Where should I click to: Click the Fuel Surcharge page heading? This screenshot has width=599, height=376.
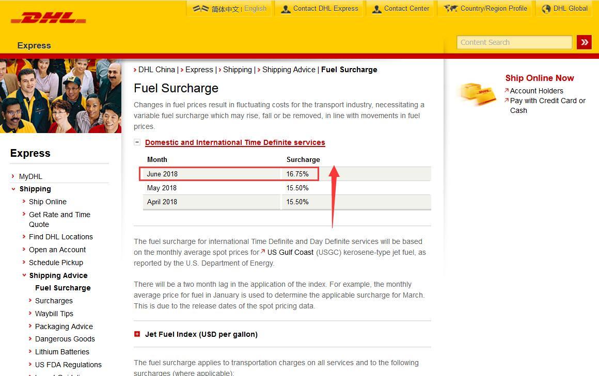pyautogui.click(x=176, y=88)
